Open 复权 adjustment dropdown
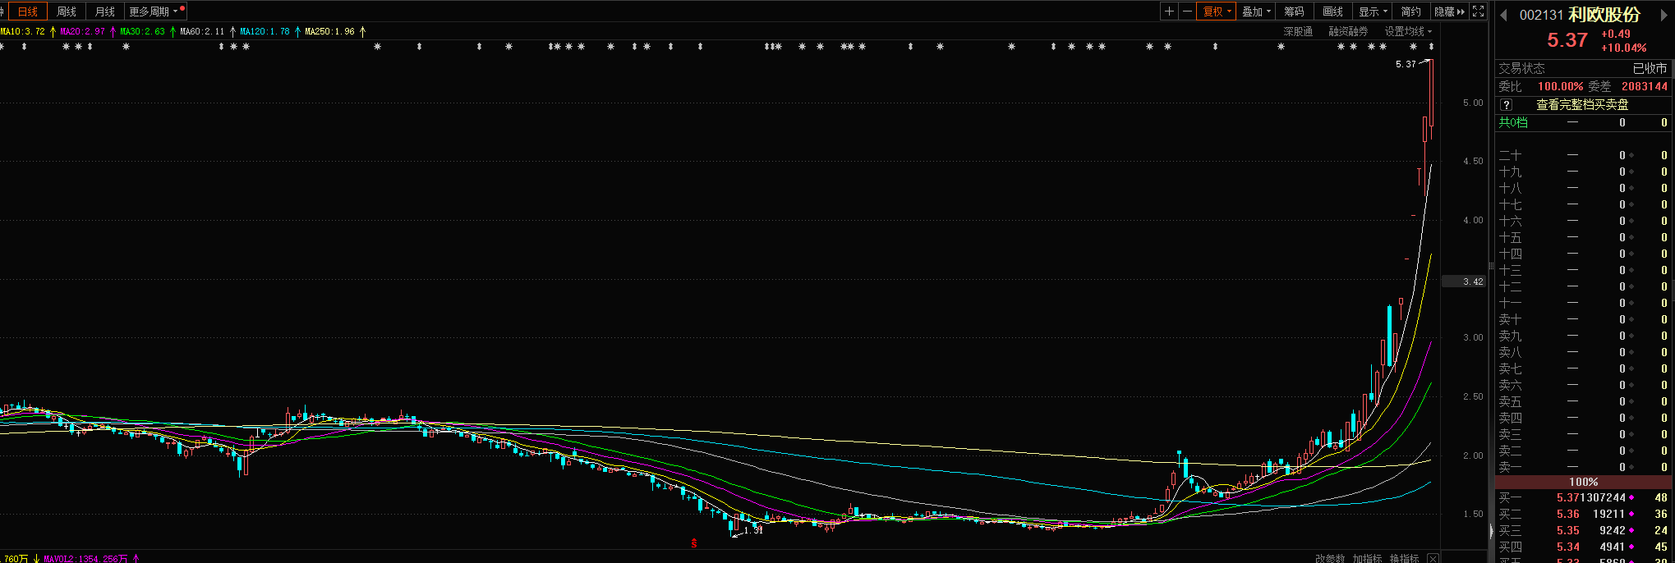The width and height of the screenshot is (1675, 563). pos(1217,11)
